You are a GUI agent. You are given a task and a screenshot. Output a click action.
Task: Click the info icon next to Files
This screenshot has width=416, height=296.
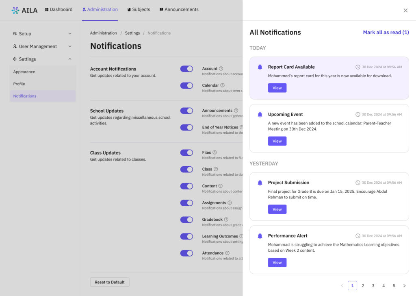pyautogui.click(x=214, y=152)
